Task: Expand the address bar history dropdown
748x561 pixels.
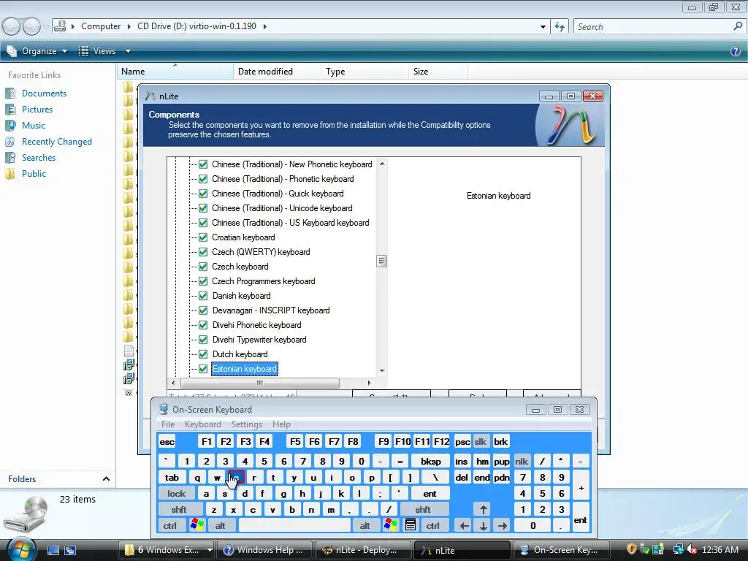Action: point(543,27)
